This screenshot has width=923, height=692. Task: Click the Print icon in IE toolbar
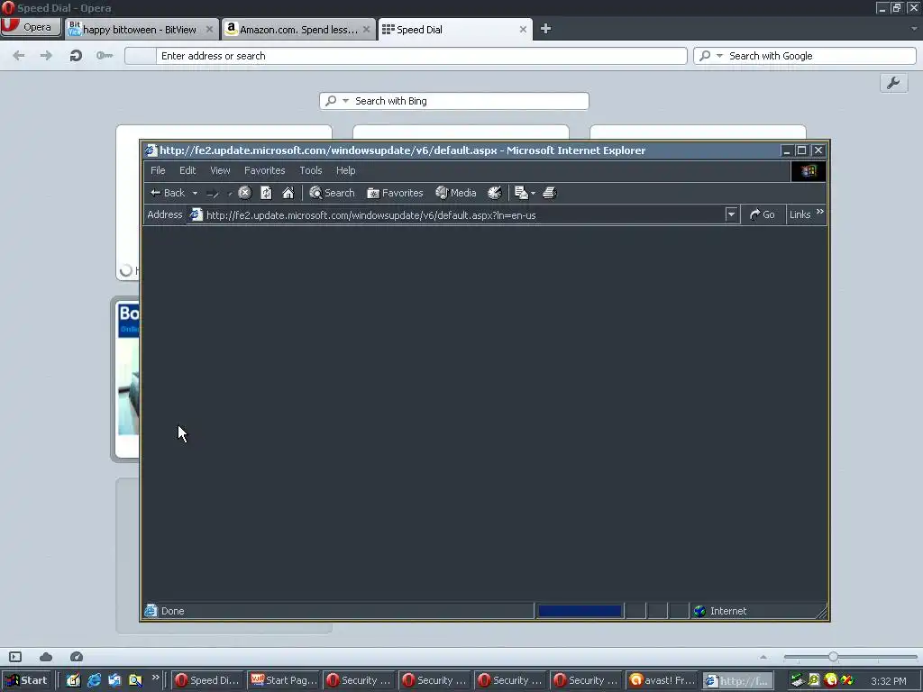tap(550, 193)
